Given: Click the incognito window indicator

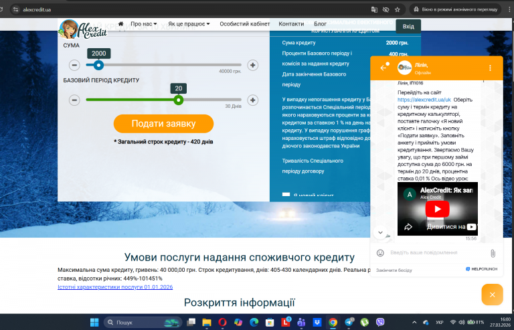Looking at the screenshot, I should coord(455,9).
